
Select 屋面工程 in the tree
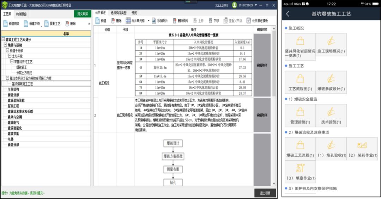point(13,106)
